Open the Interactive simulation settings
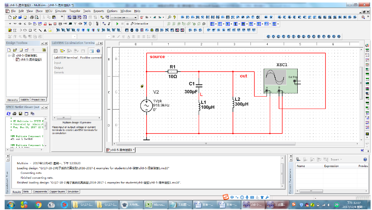Viewport: 372px width, 210px height. (x=139, y=24)
